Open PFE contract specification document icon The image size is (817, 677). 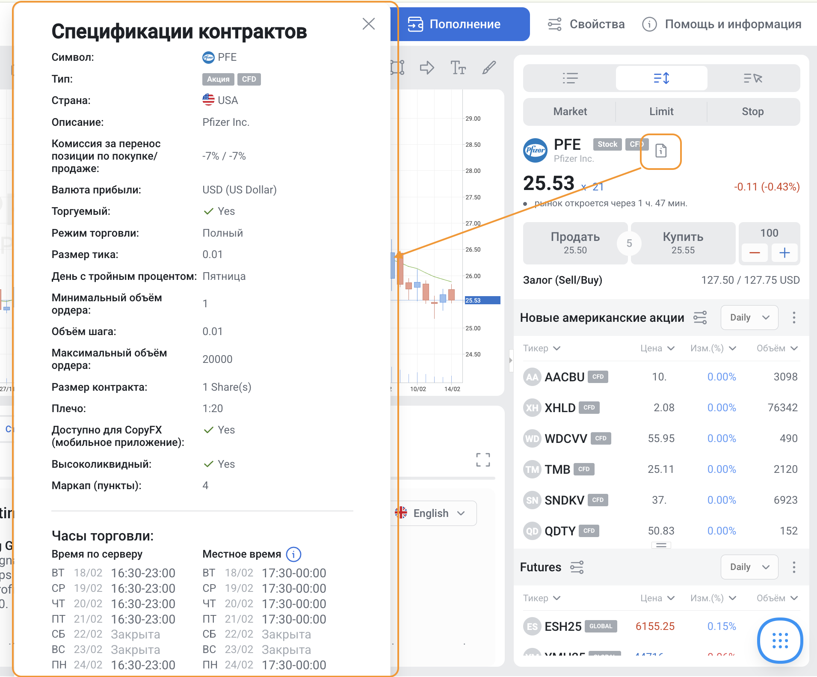(661, 151)
